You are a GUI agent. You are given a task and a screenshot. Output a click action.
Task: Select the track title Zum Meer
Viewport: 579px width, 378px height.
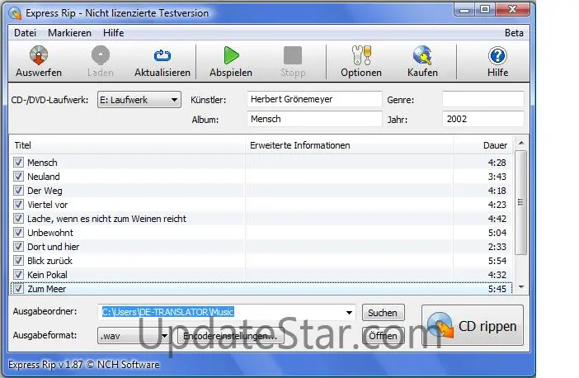(47, 289)
